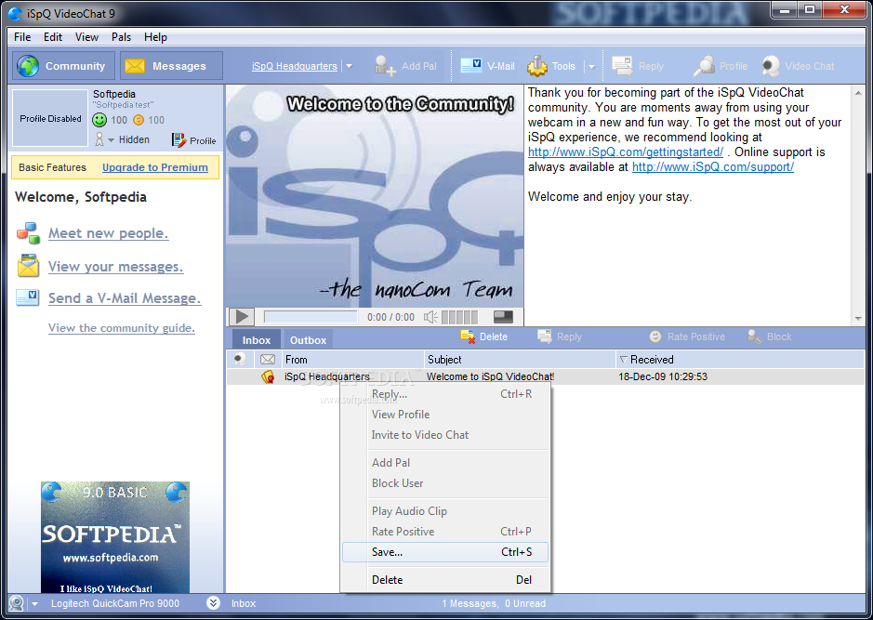Open the File menu
The image size is (873, 620).
[22, 37]
